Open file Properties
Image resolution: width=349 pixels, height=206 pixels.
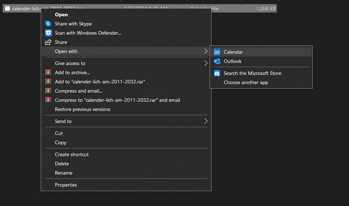[x=126, y=185]
